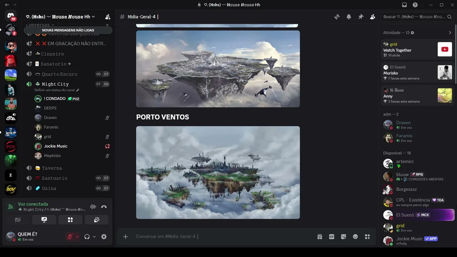
Task: Click the invite people icon beside server name
Action: pyautogui.click(x=107, y=17)
